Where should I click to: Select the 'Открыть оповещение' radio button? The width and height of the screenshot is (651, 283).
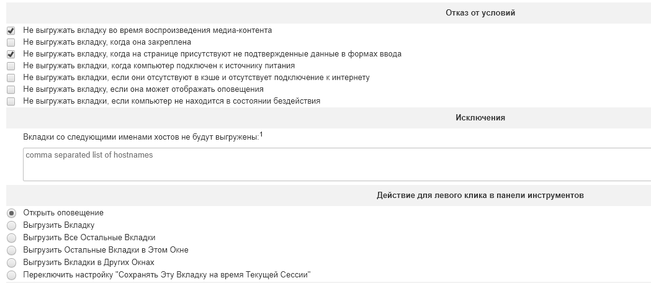11,213
